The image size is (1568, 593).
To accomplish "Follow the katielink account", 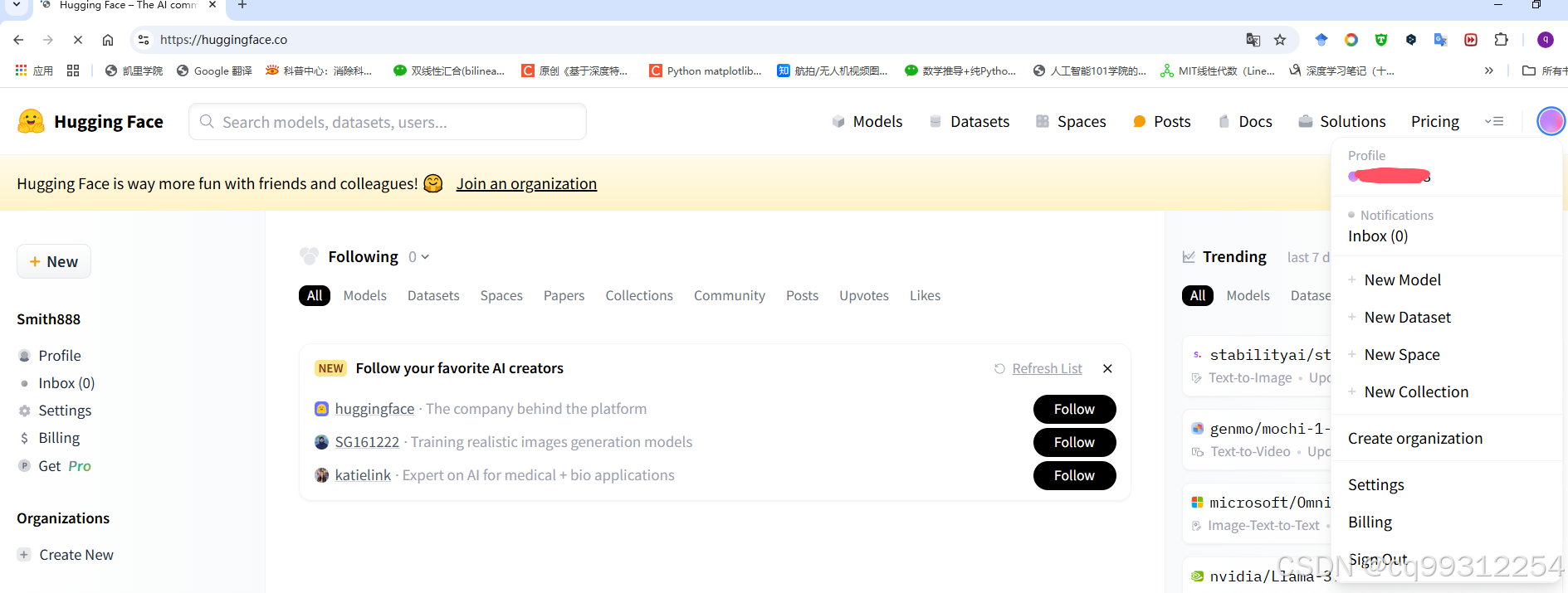I will coord(1074,475).
